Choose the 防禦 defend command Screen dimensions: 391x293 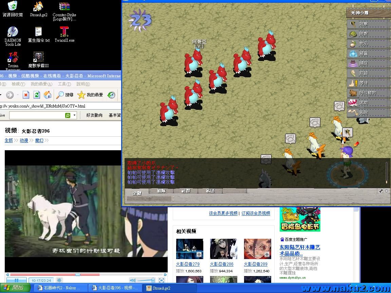(367, 34)
